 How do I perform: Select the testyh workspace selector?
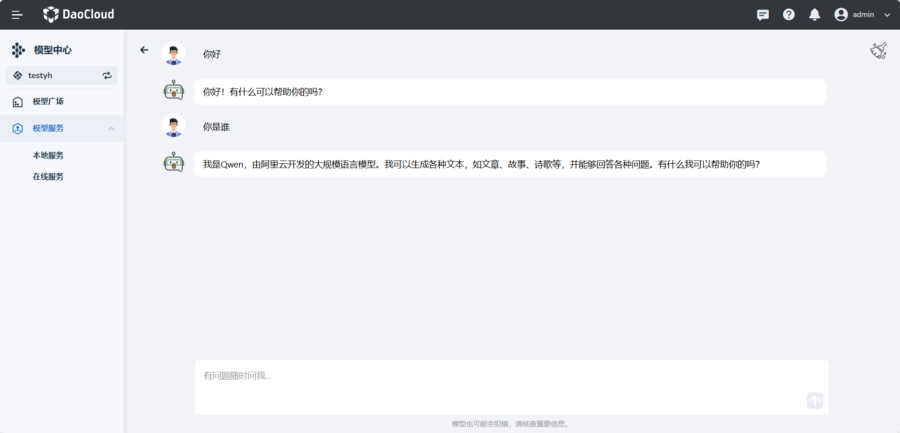(x=62, y=75)
